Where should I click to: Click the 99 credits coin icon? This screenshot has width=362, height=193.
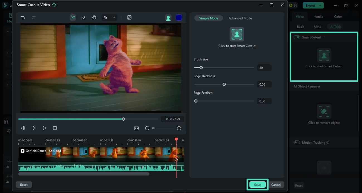tap(291, 5)
